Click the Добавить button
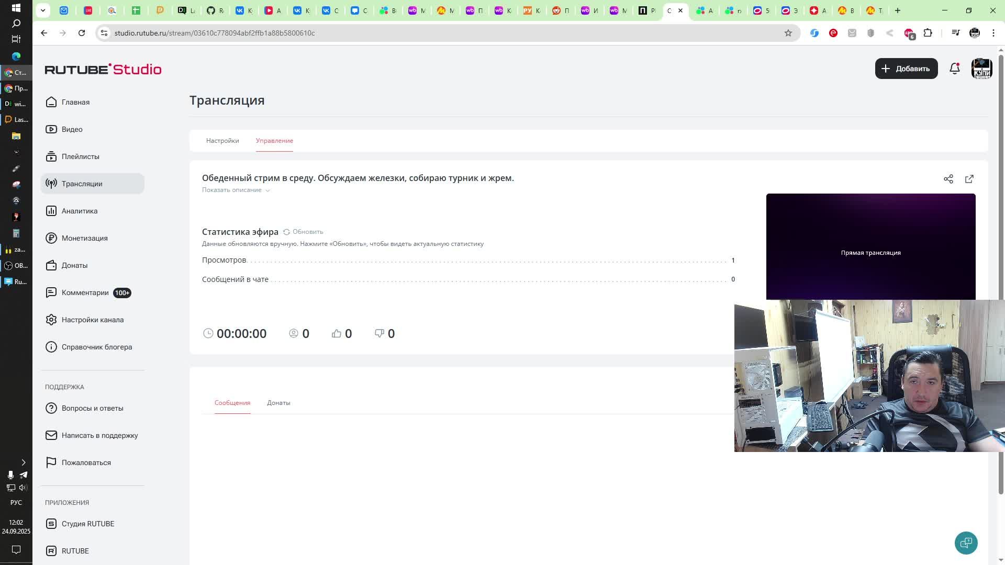Viewport: 1005px width, 565px height. 906,69
